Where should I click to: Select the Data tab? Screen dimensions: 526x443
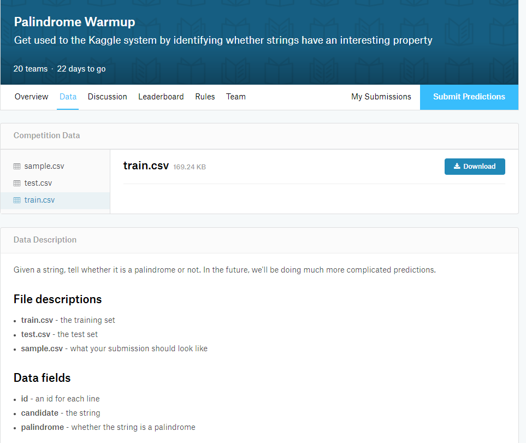[x=68, y=97]
